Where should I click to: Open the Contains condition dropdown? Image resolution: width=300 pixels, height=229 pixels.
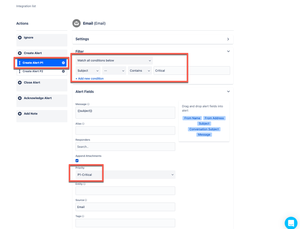click(140, 71)
